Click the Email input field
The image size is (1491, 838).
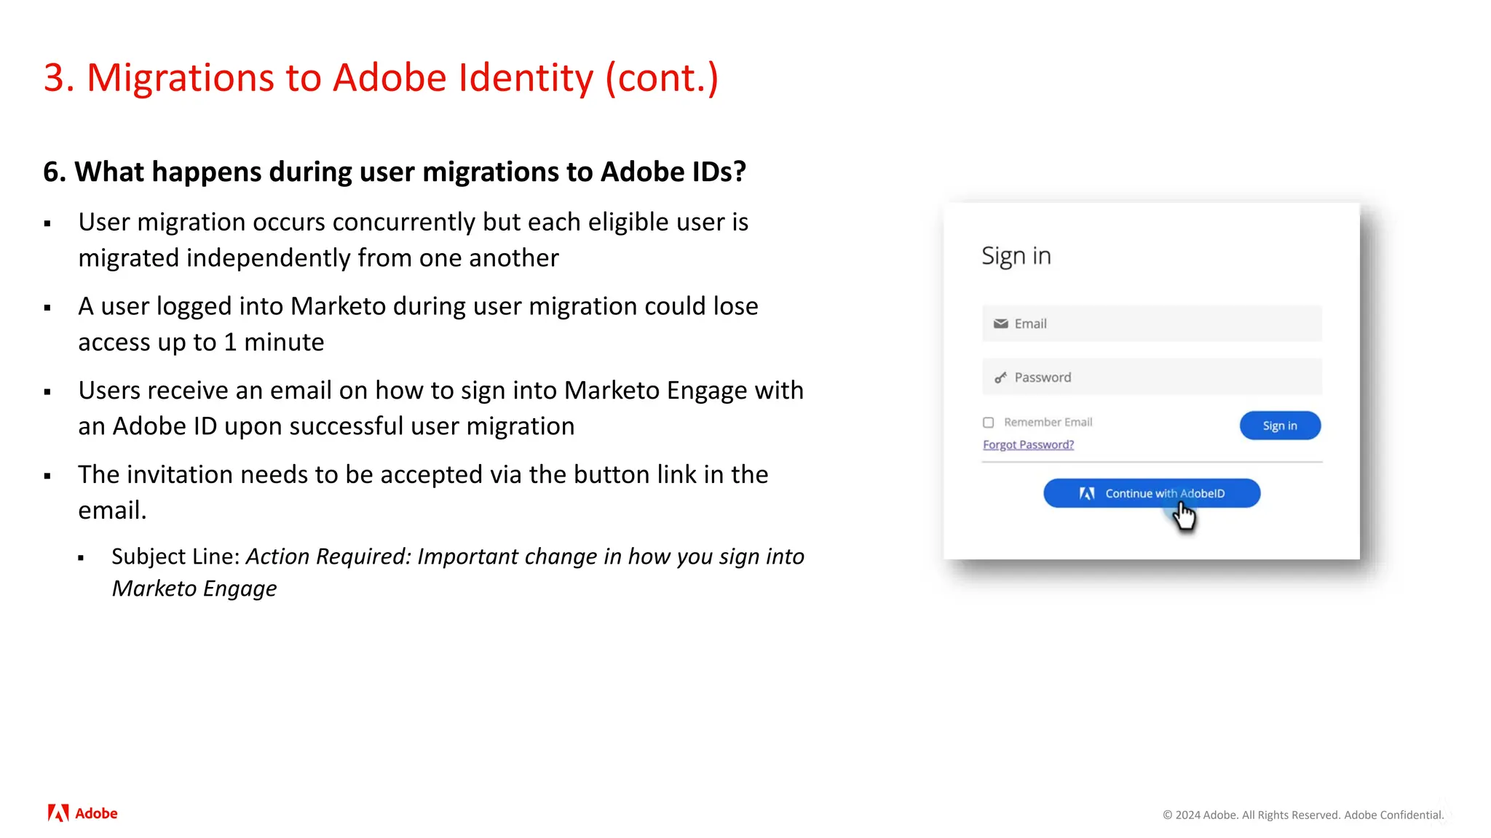click(x=1152, y=324)
